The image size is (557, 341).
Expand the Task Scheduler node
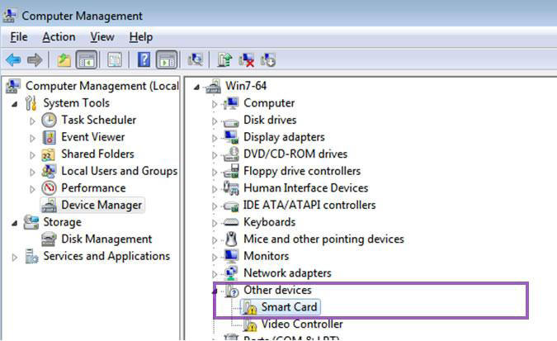coord(33,121)
